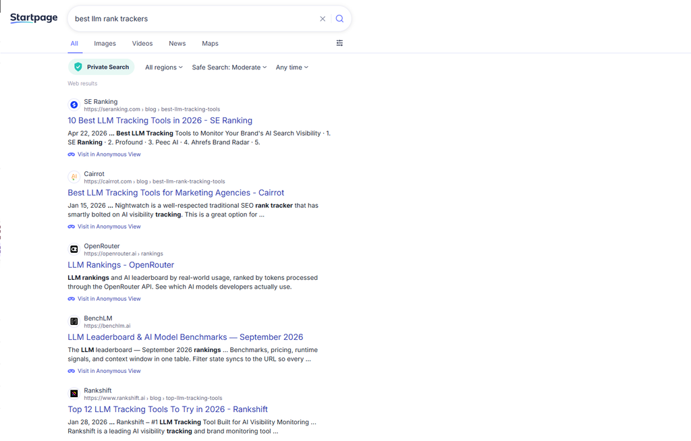Image resolution: width=691 pixels, height=441 pixels.
Task: Expand the All regions dropdown
Action: pyautogui.click(x=164, y=67)
